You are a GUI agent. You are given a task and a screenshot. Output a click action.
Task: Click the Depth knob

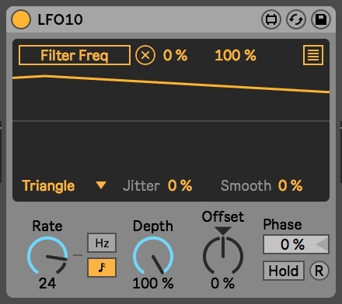click(153, 257)
